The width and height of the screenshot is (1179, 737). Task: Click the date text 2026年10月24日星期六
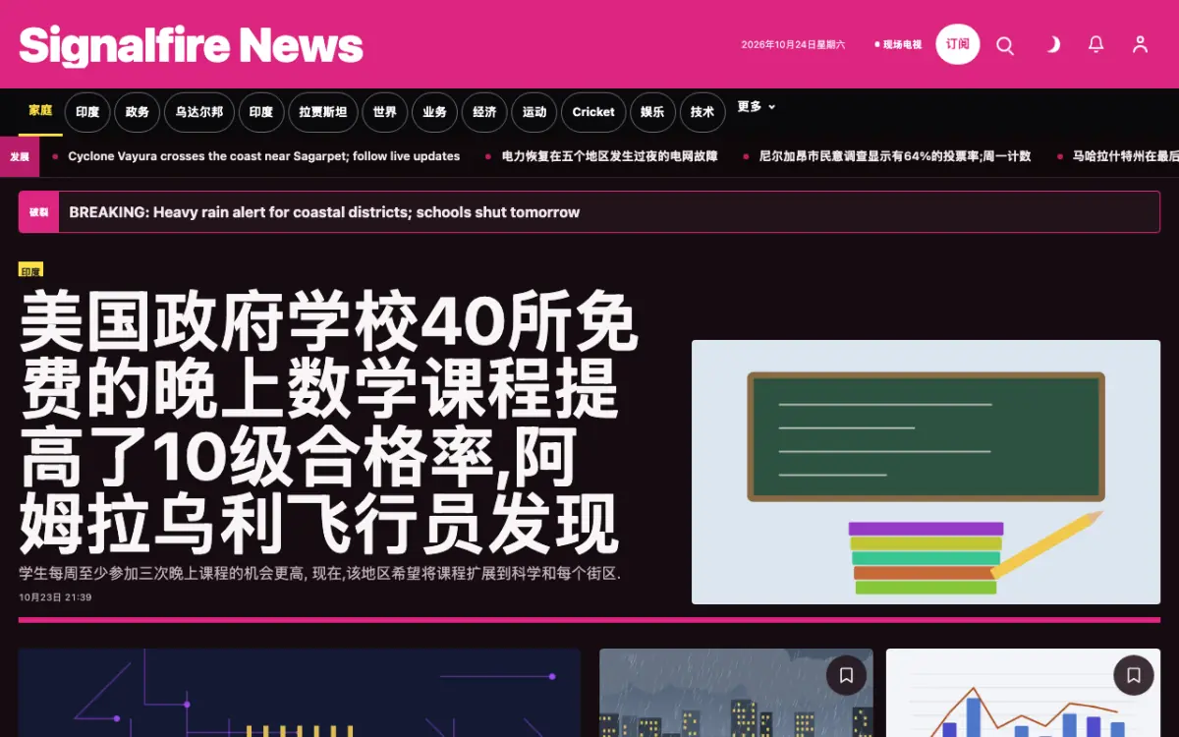793,45
